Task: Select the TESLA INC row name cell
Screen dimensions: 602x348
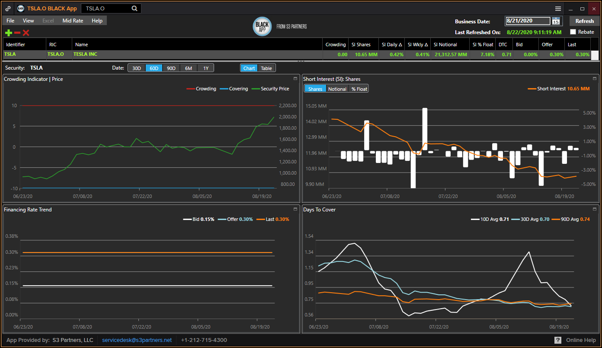Action: [x=197, y=54]
